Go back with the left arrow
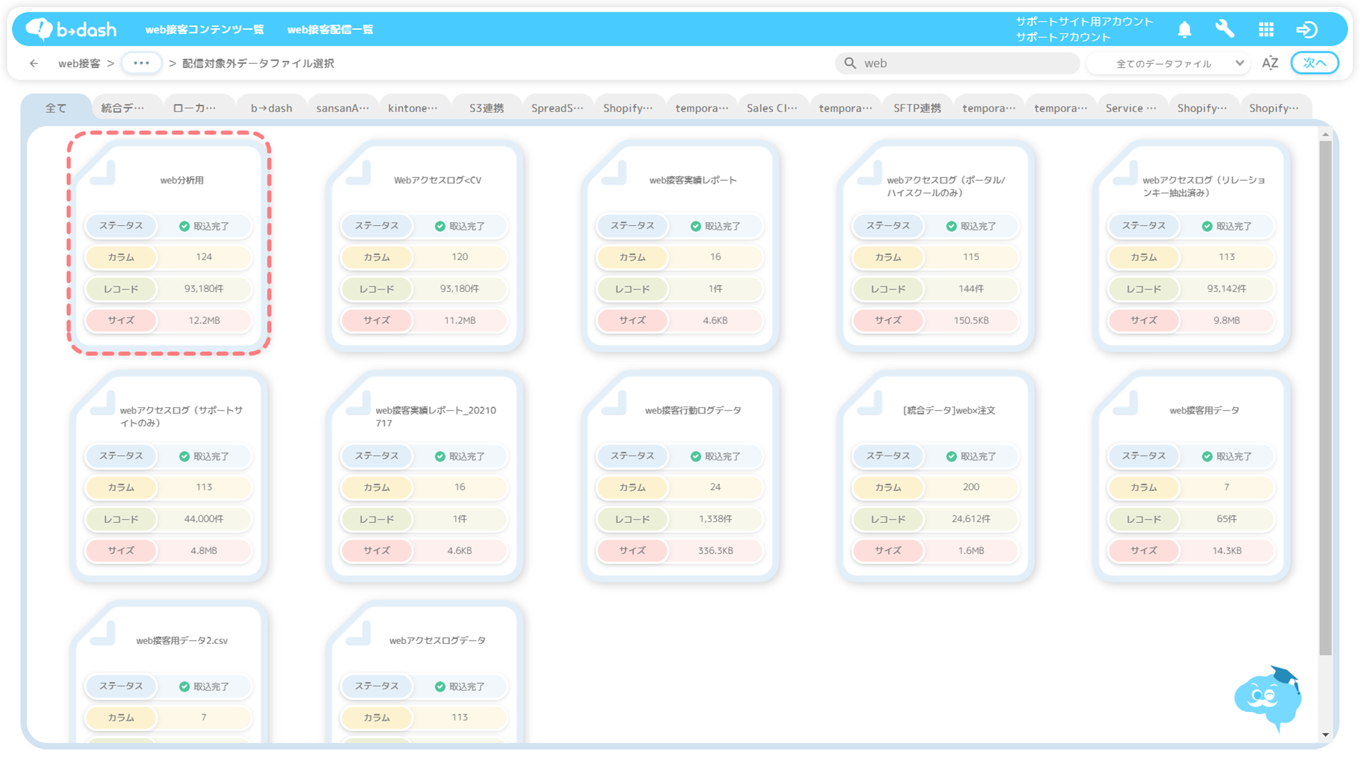 (x=34, y=63)
